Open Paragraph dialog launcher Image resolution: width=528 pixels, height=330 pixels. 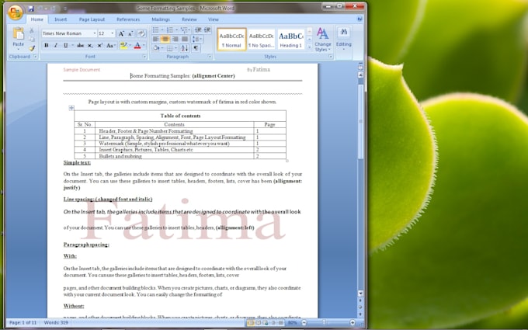coord(209,57)
